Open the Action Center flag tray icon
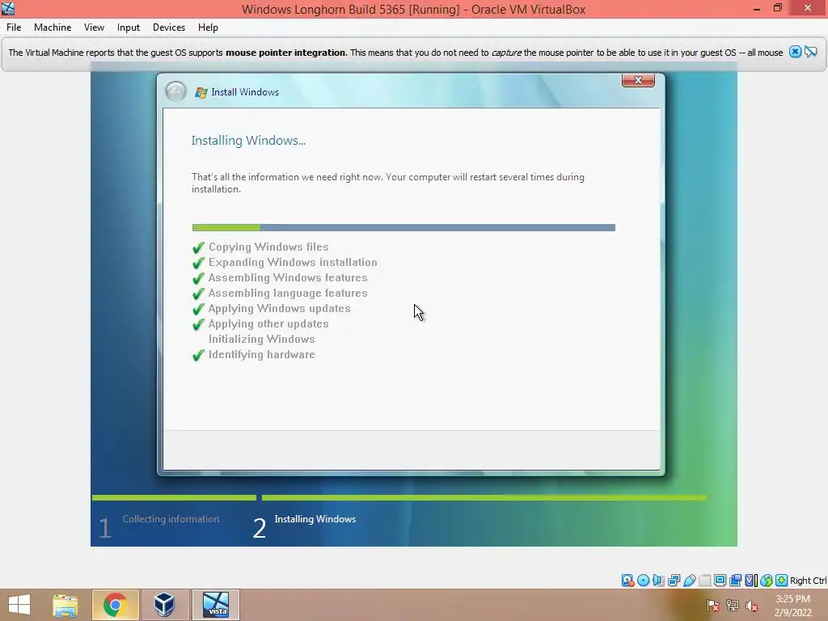Screen dimensions: 828x621 pos(713,605)
